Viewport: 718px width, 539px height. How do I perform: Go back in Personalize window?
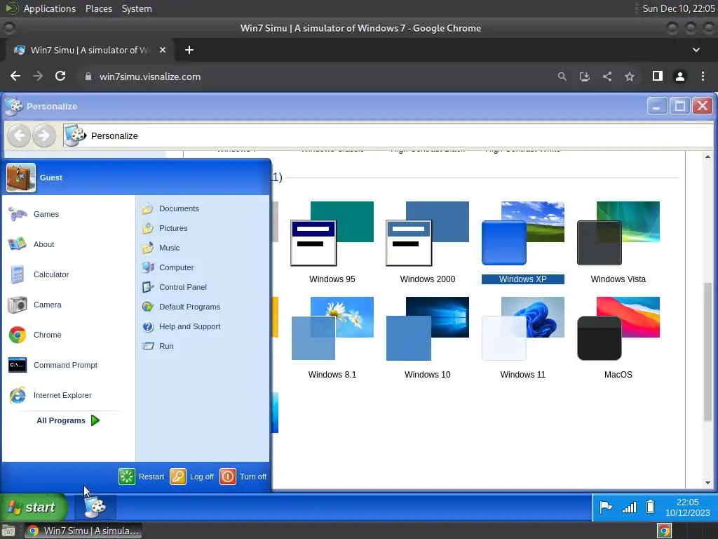pos(19,135)
